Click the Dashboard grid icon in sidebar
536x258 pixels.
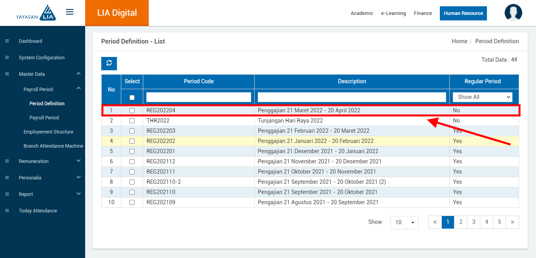point(7,41)
